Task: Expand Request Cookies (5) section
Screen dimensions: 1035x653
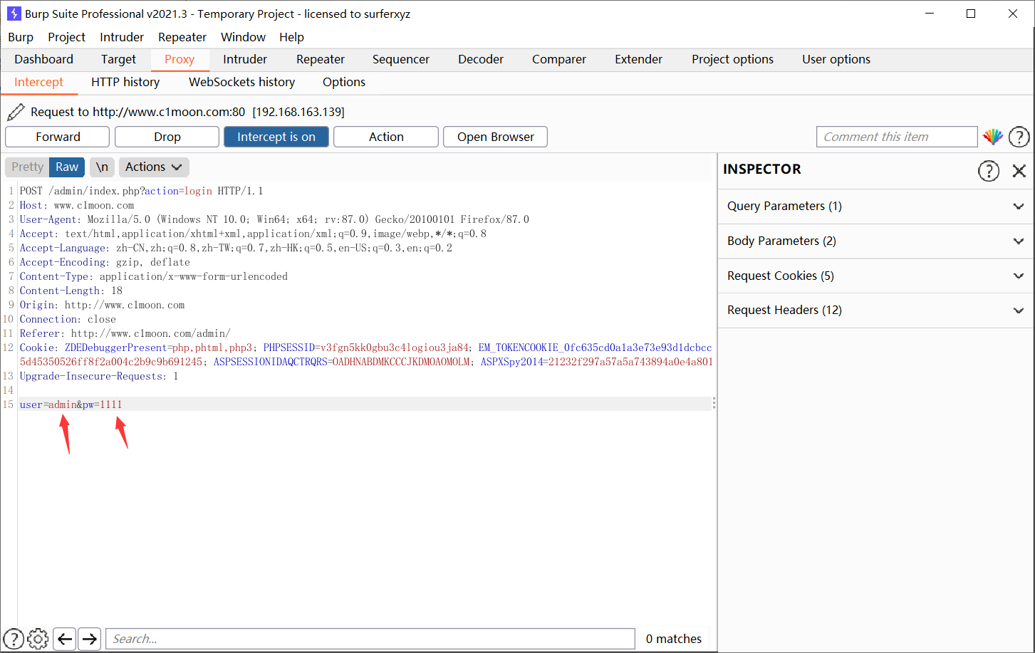Action: tap(875, 276)
